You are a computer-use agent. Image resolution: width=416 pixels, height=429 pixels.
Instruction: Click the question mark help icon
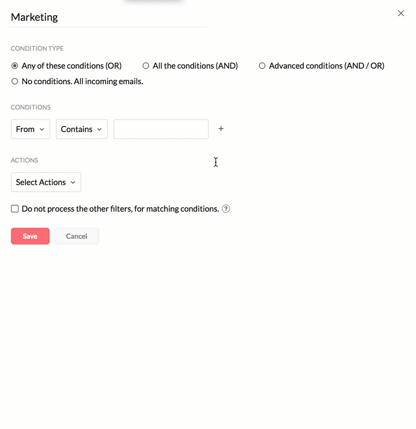226,209
